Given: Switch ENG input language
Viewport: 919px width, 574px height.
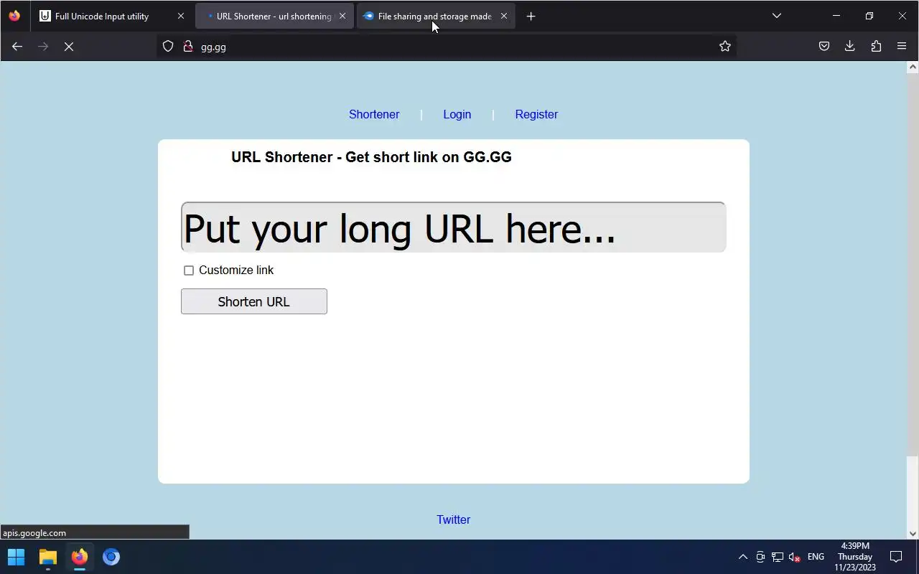Looking at the screenshot, I should (x=816, y=557).
